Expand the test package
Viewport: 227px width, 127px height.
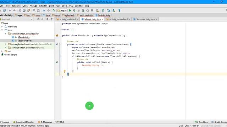[x=6, y=48]
